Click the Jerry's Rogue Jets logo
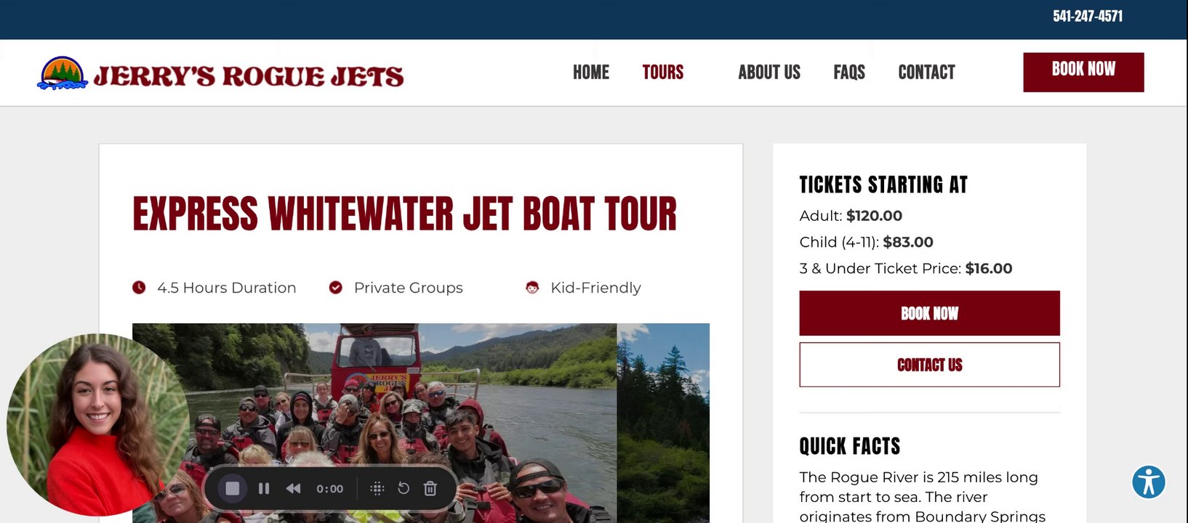Viewport: 1188px width, 523px height. [221, 73]
